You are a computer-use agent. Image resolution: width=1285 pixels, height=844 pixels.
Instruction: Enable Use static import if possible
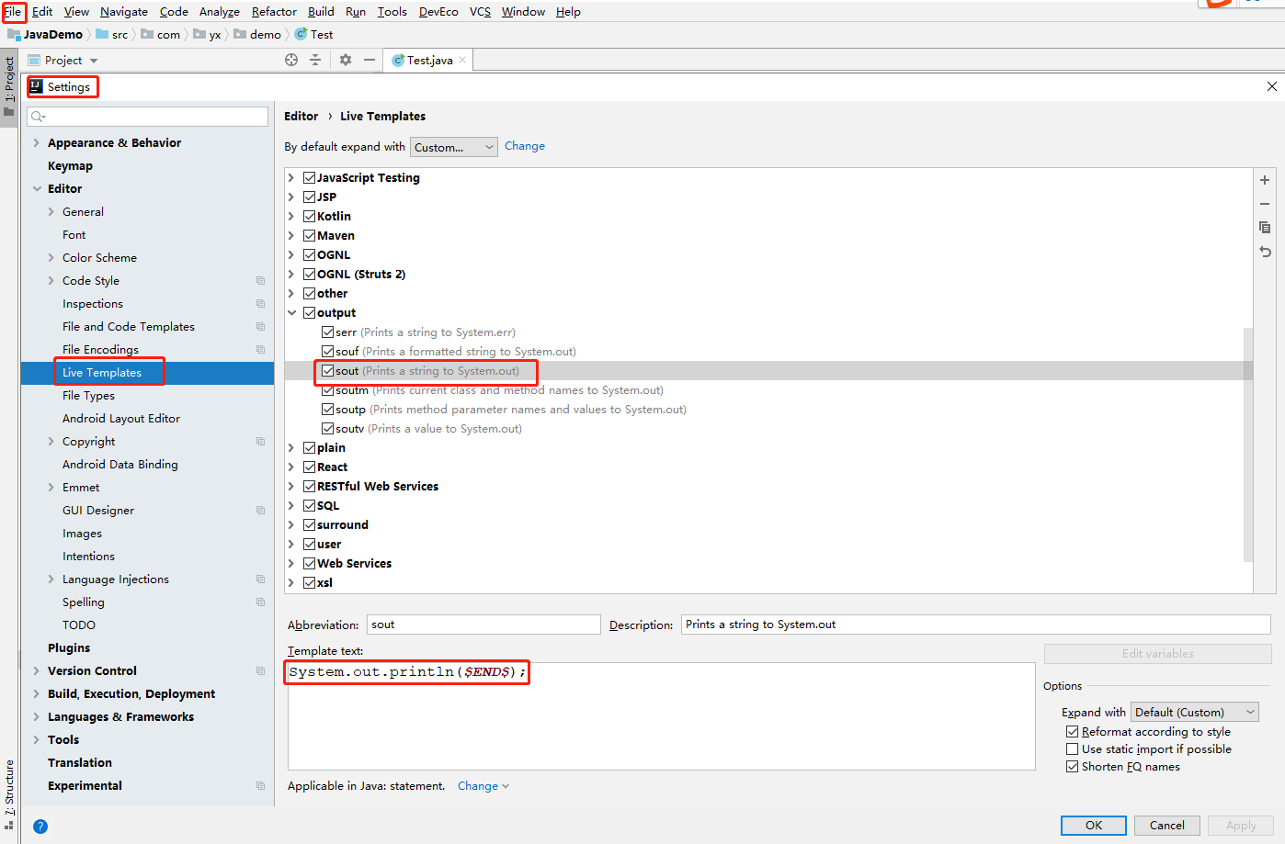[1072, 749]
